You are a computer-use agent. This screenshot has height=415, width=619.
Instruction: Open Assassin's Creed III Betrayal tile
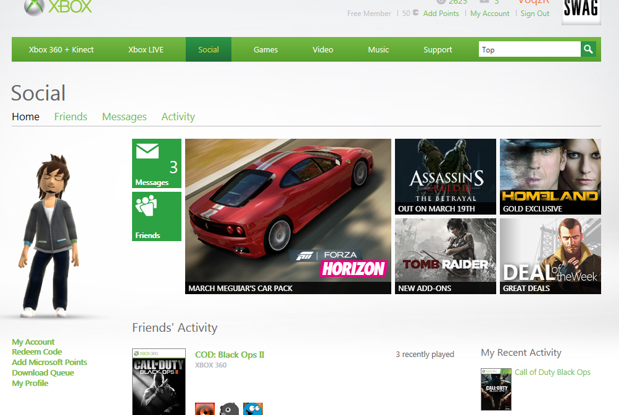pyautogui.click(x=446, y=177)
